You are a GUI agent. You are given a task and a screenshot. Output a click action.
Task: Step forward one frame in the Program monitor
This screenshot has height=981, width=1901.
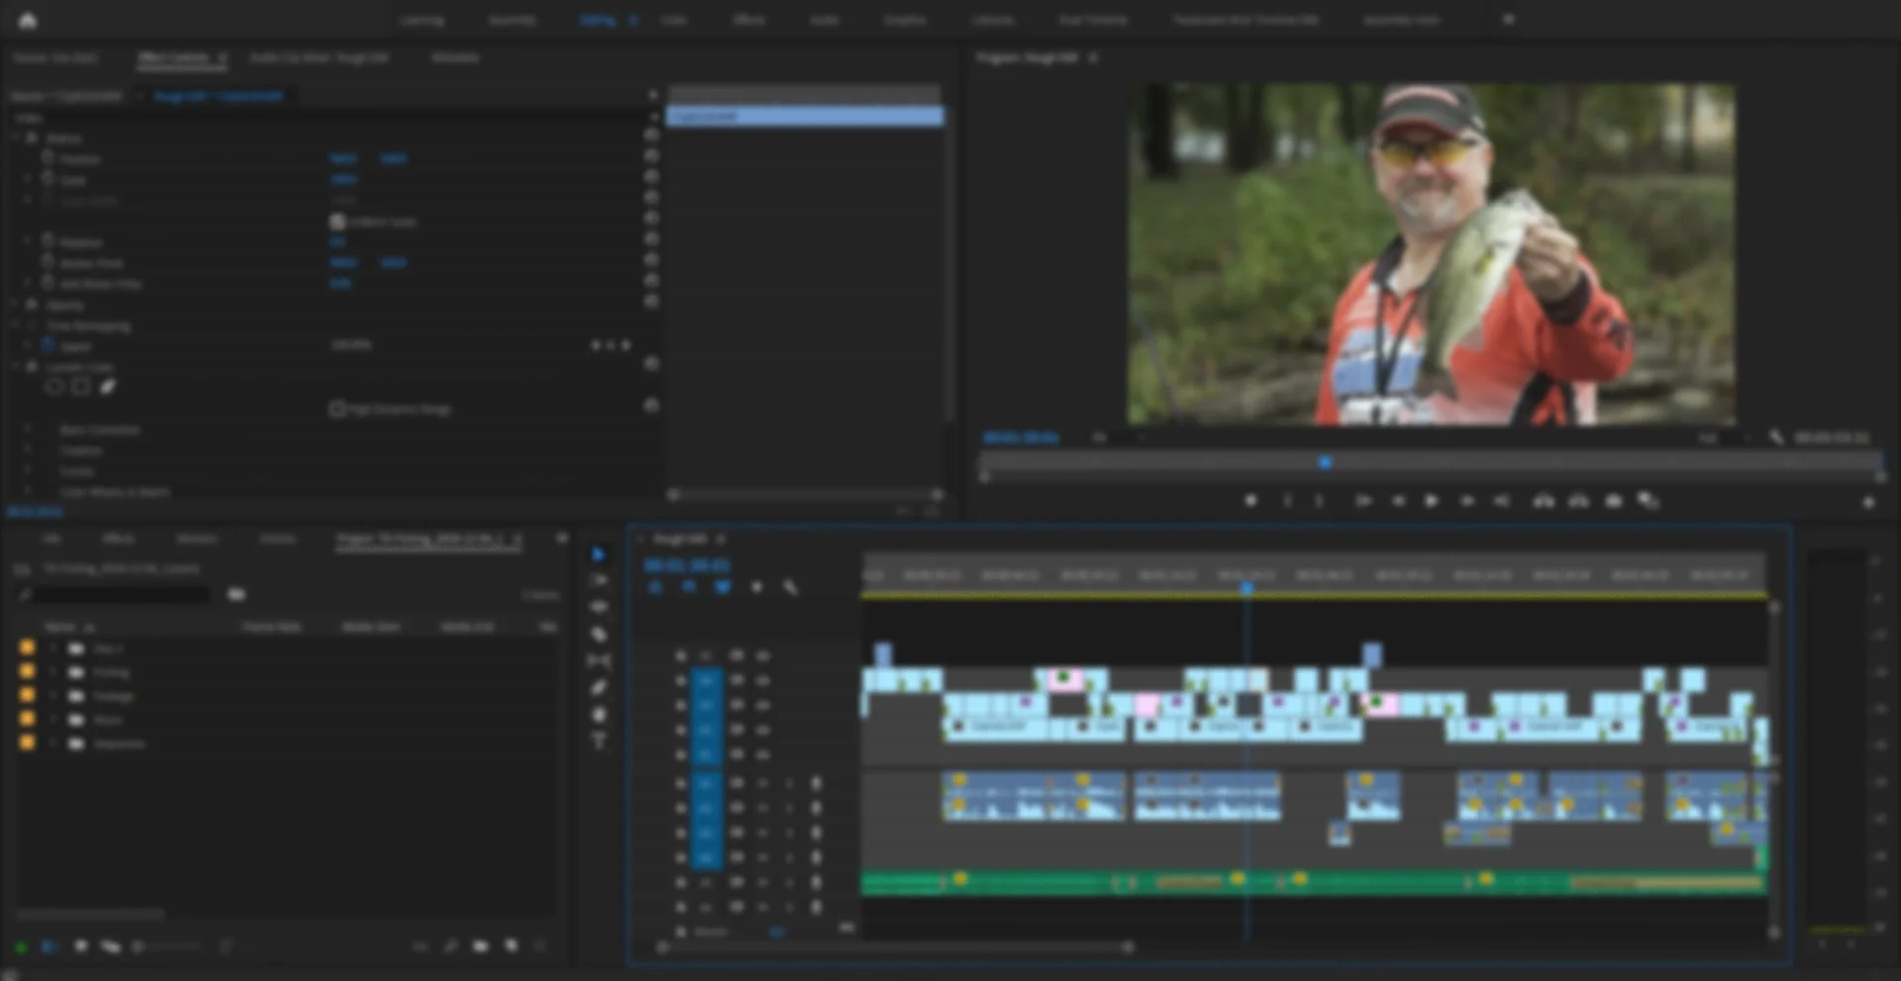1466,501
